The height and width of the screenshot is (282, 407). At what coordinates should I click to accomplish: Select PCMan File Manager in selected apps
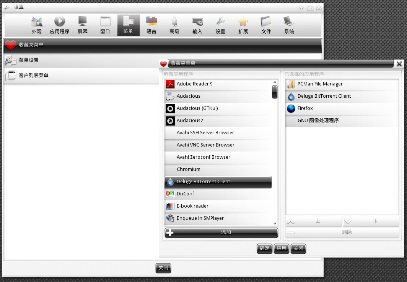[342, 84]
